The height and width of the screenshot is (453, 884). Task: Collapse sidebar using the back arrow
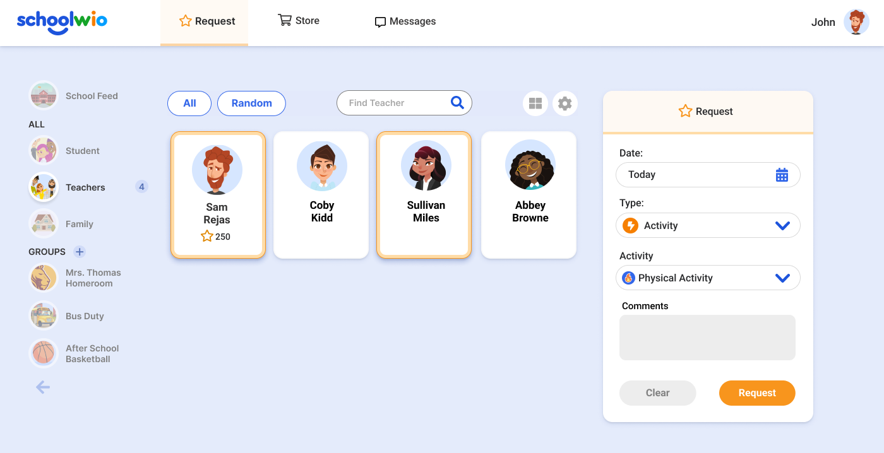43,387
